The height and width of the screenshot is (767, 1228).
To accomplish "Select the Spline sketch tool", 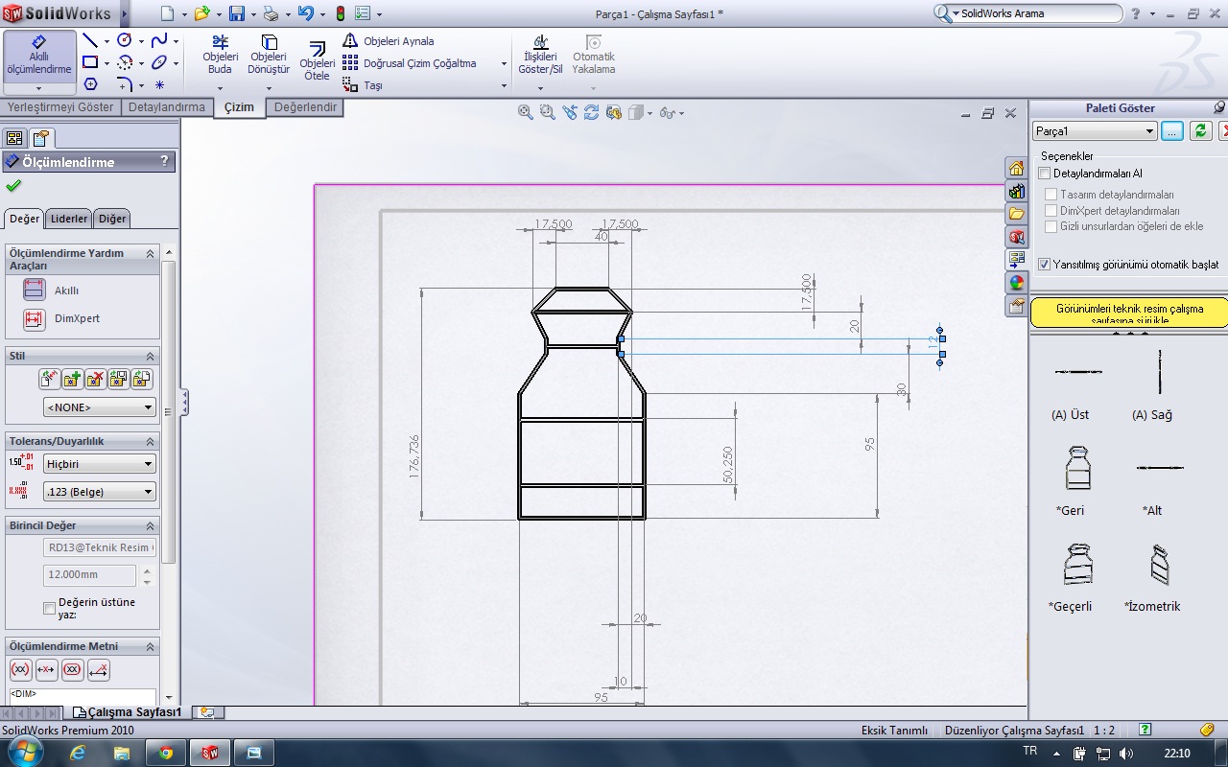I will (x=159, y=40).
